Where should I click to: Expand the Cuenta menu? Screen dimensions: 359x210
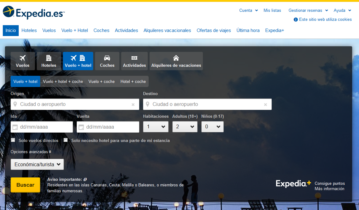(x=248, y=10)
